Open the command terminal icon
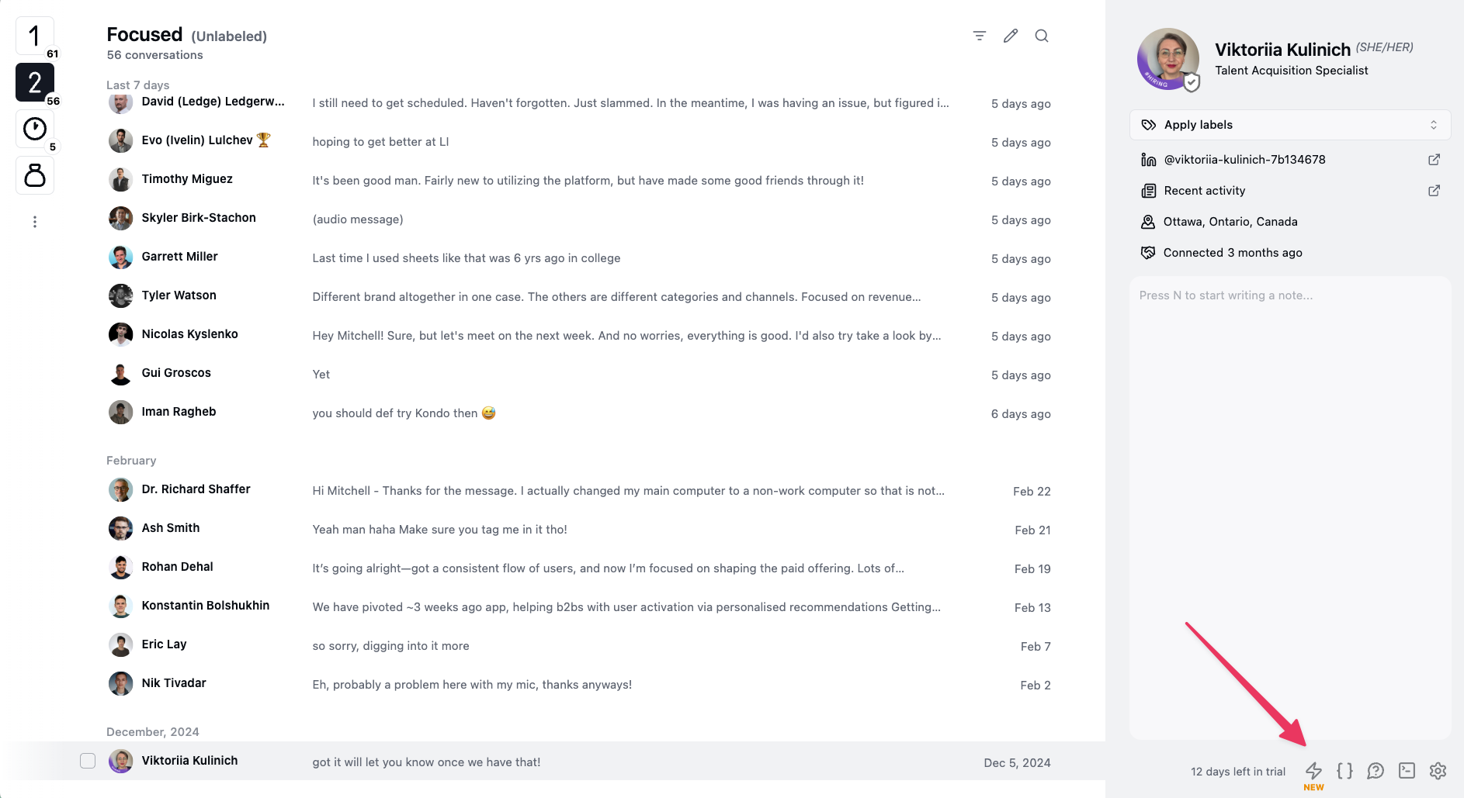 1407,771
